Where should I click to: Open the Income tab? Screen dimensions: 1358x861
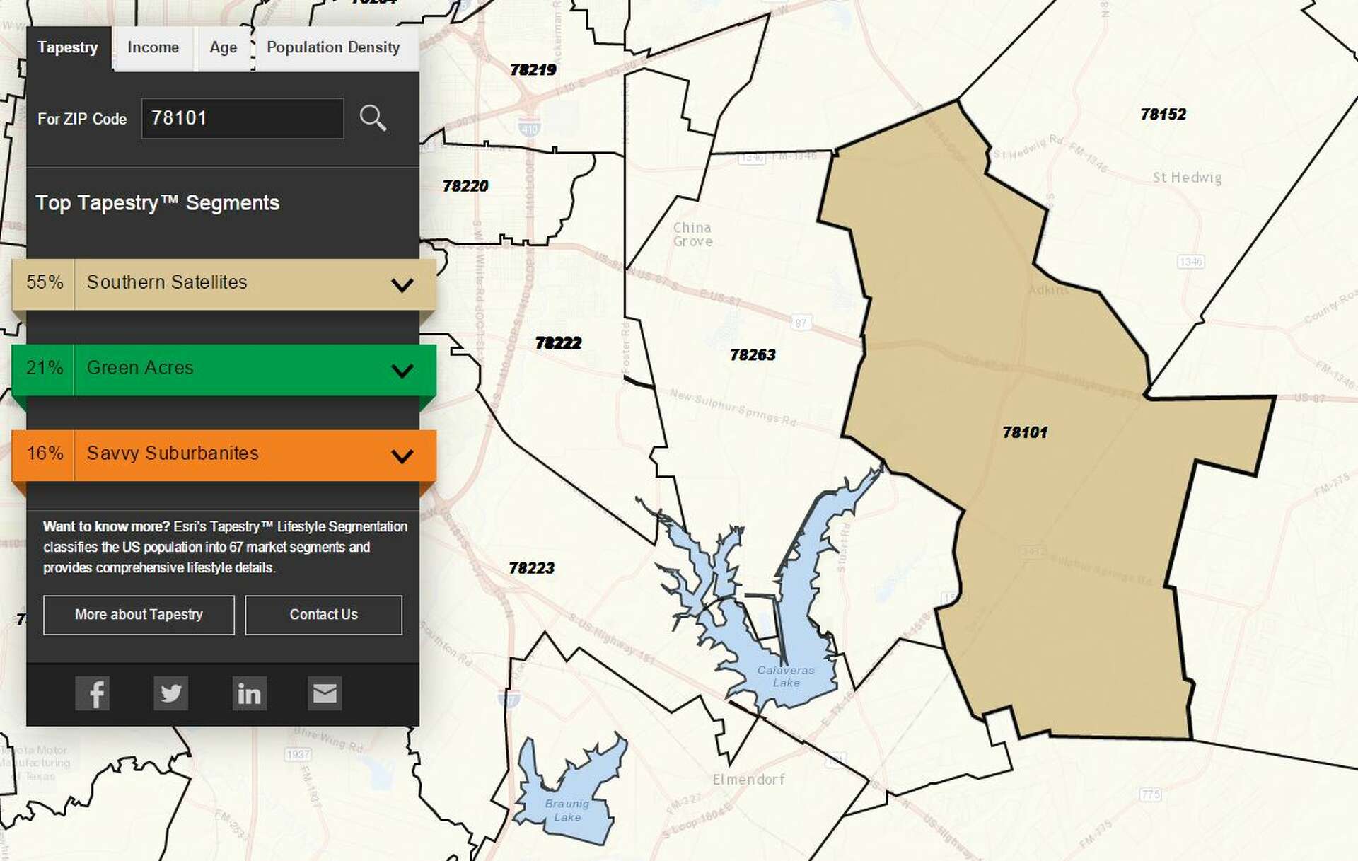pyautogui.click(x=153, y=48)
